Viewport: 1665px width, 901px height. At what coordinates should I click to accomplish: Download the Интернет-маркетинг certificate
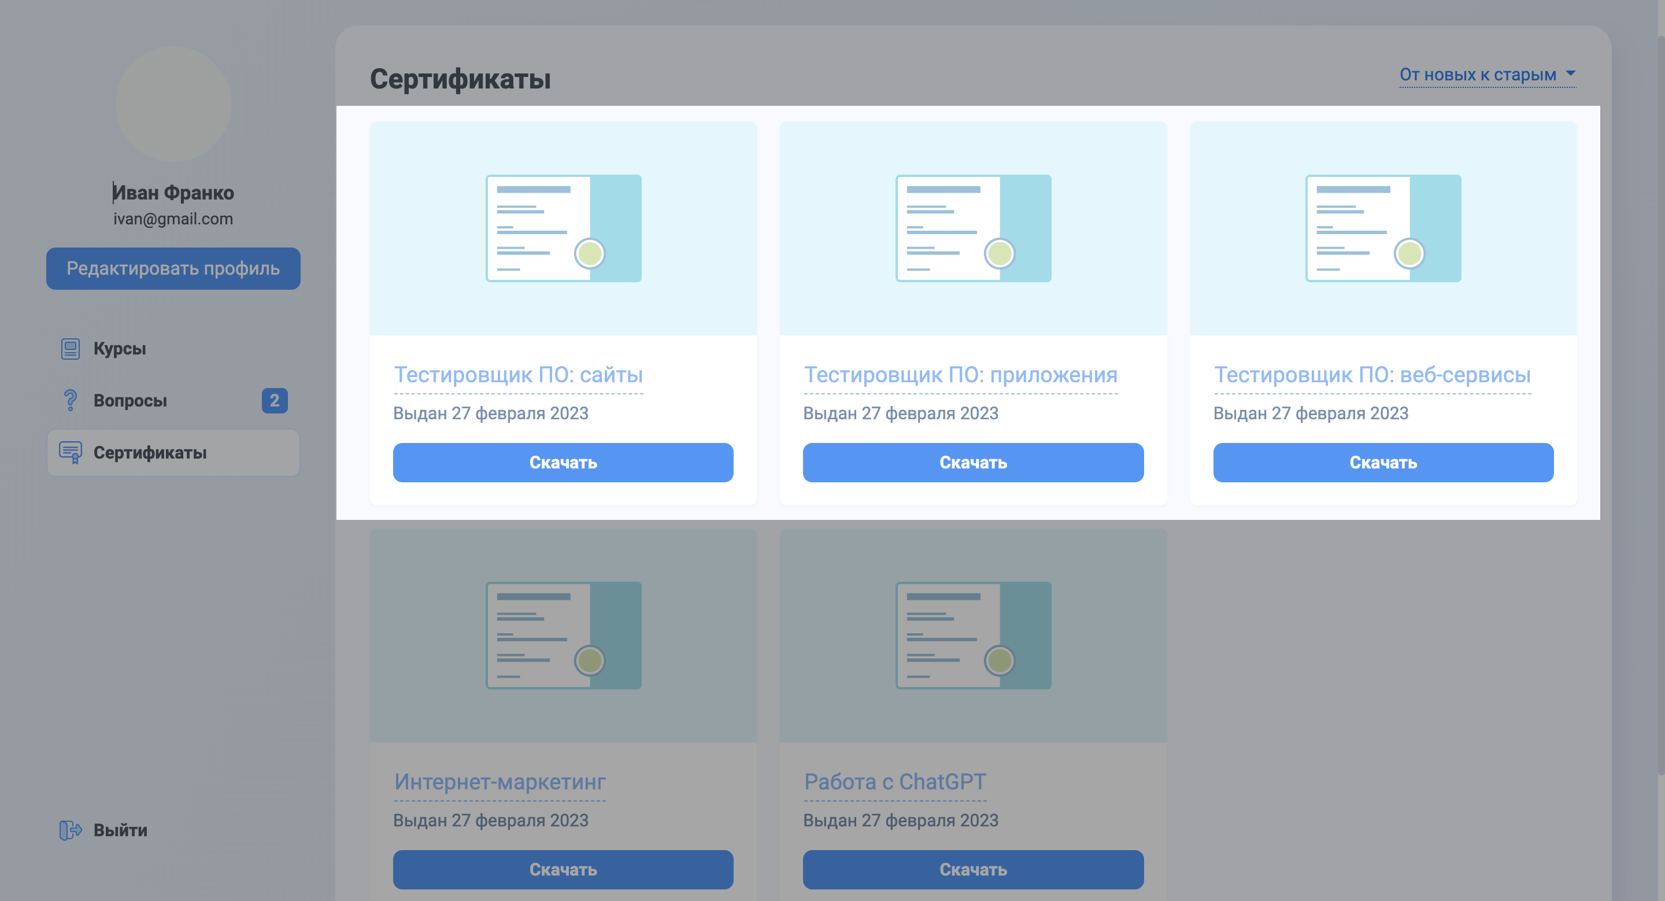coord(563,869)
